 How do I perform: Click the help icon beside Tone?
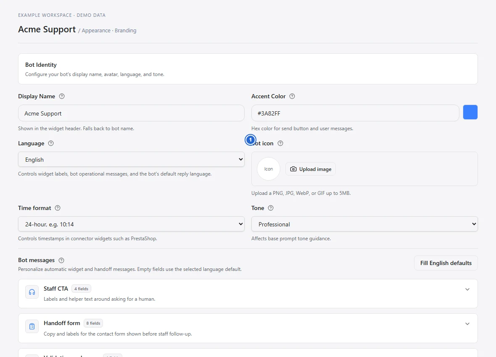(270, 208)
